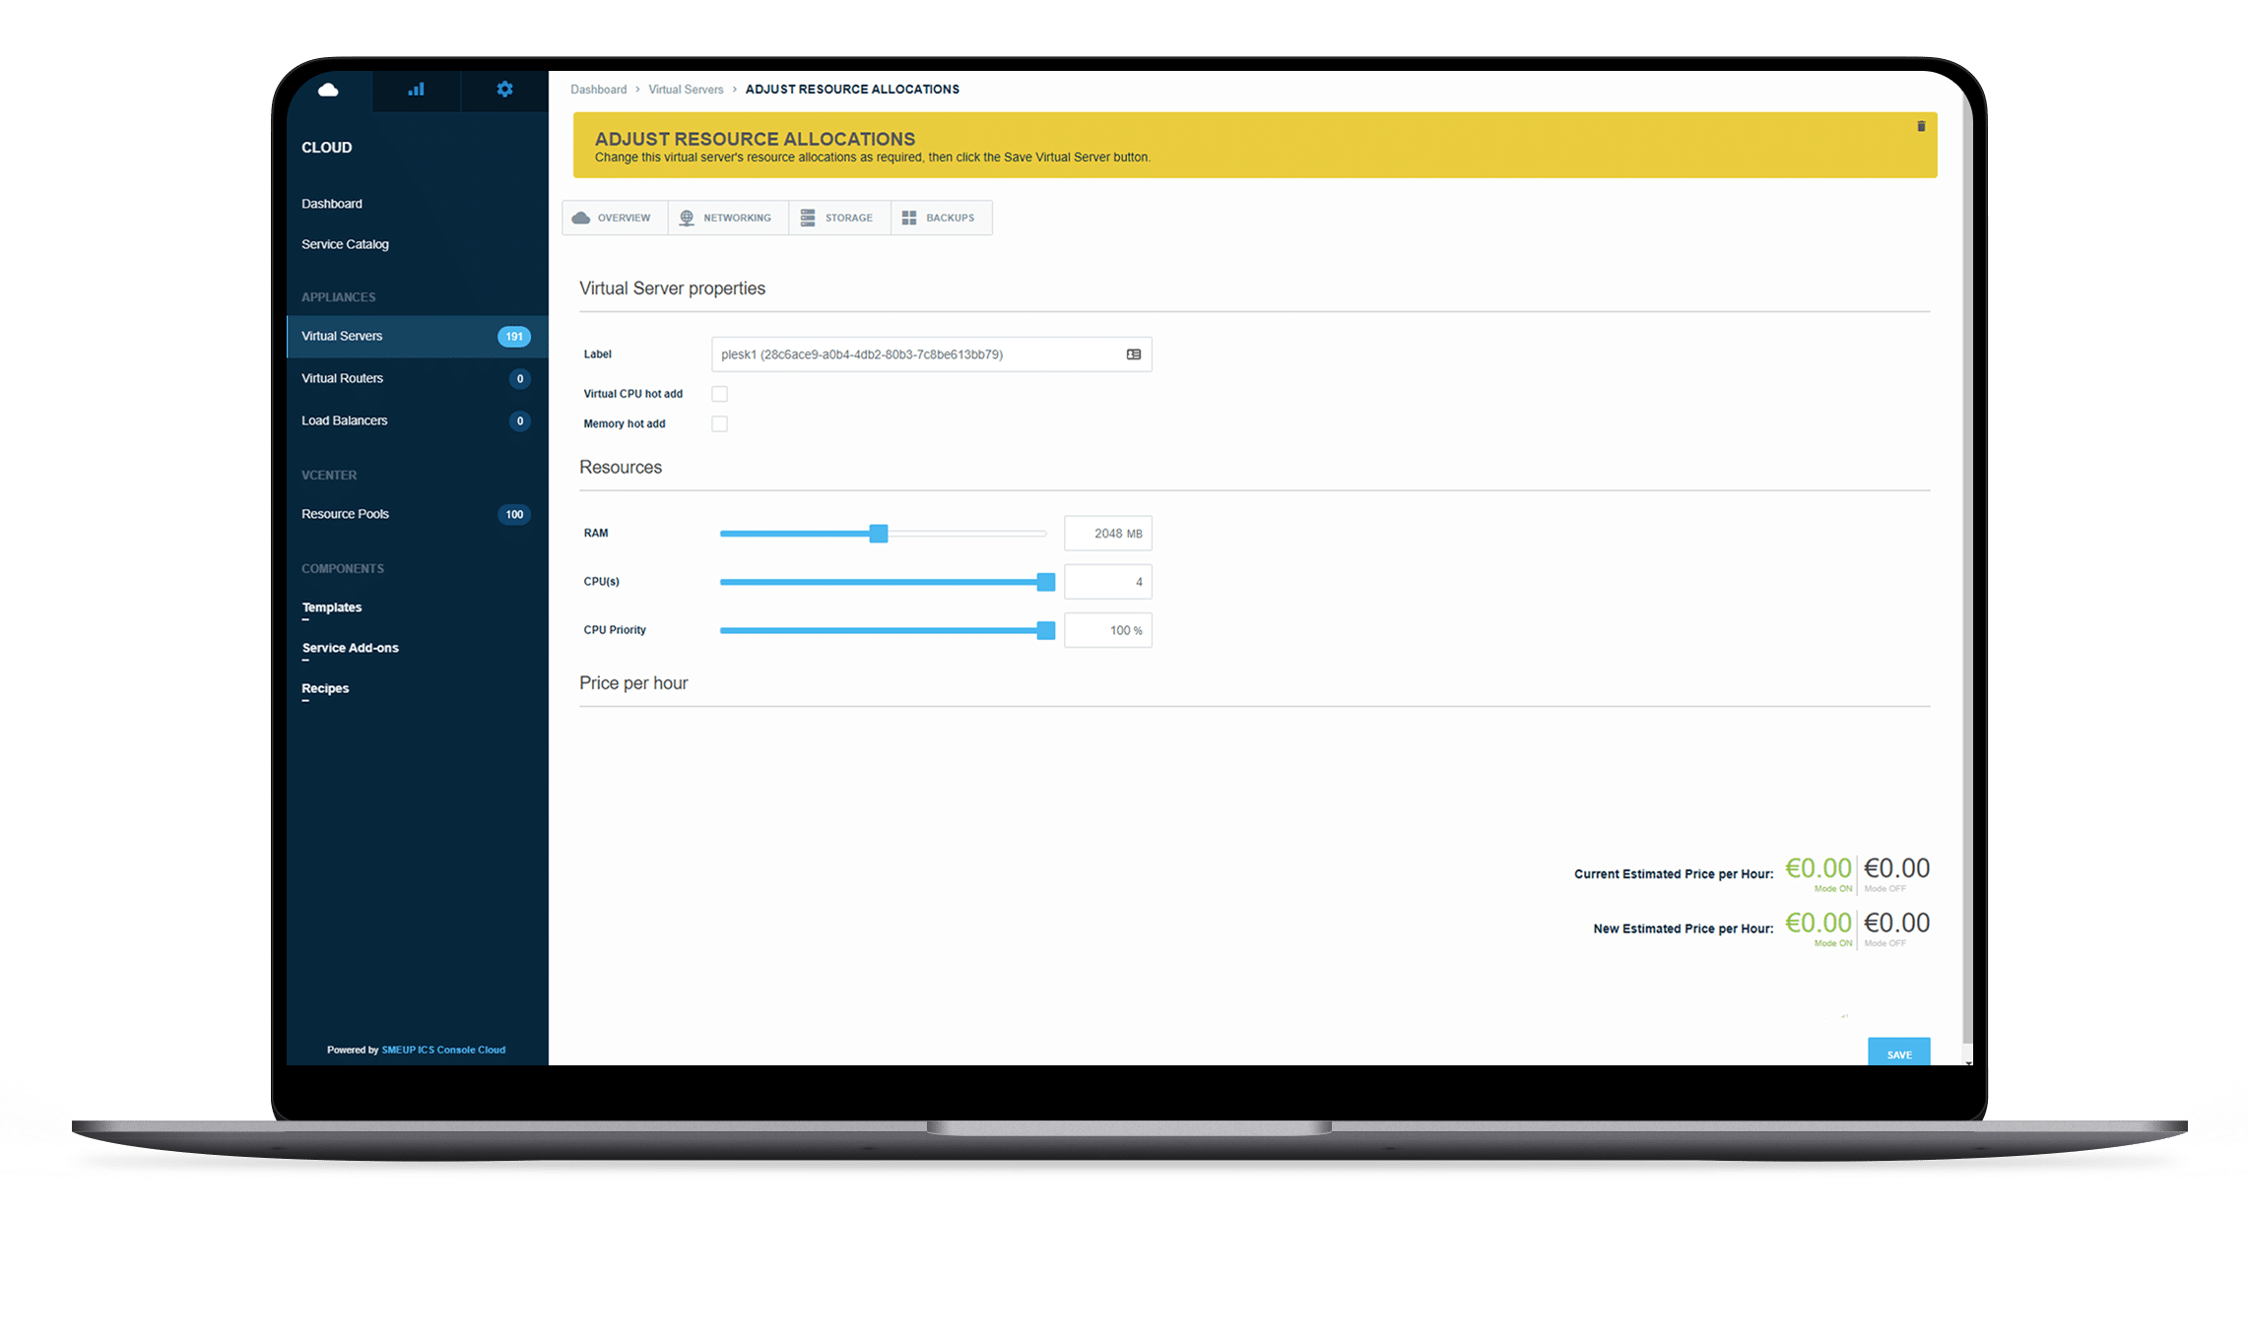Follow the SMEUP ICS Console Cloud link
Screen dimensions: 2248x1342
443,1050
